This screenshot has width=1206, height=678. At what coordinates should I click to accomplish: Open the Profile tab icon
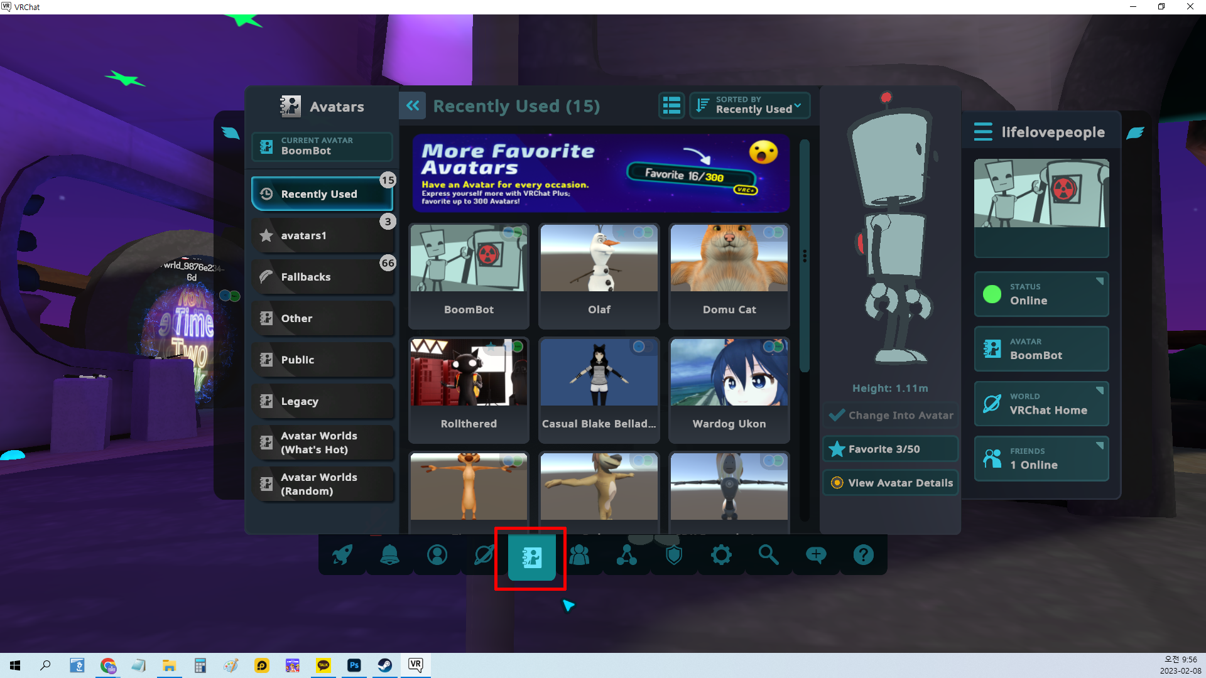click(437, 555)
